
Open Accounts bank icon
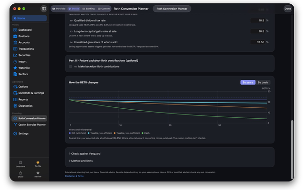point(15,42)
